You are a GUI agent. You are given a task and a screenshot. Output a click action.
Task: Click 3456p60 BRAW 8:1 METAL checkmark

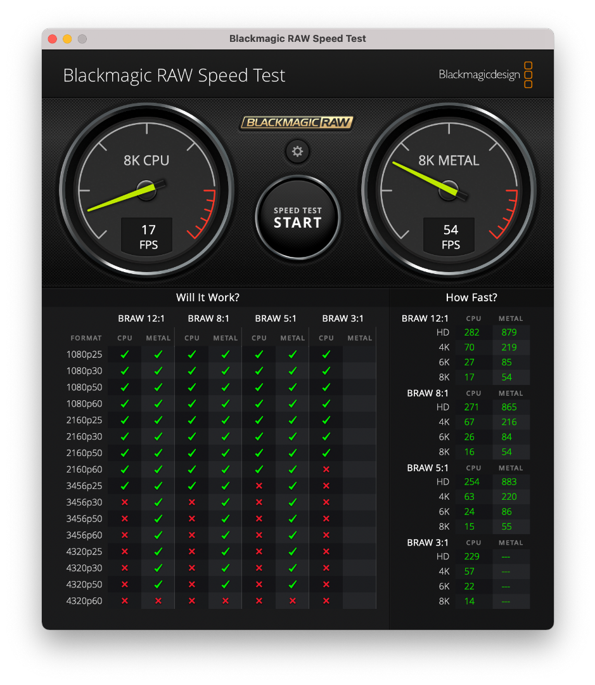point(225,535)
